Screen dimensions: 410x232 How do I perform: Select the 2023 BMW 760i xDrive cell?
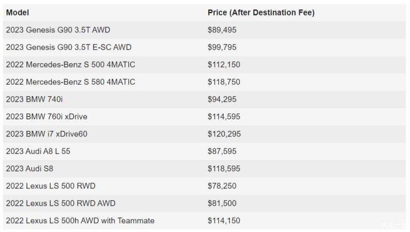click(x=46, y=117)
